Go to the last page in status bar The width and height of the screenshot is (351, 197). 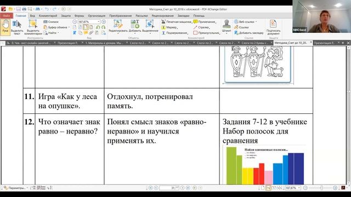[188, 188]
